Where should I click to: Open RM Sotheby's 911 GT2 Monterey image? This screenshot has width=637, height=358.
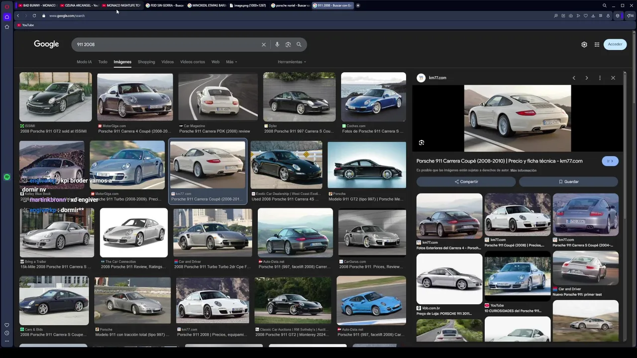(293, 300)
